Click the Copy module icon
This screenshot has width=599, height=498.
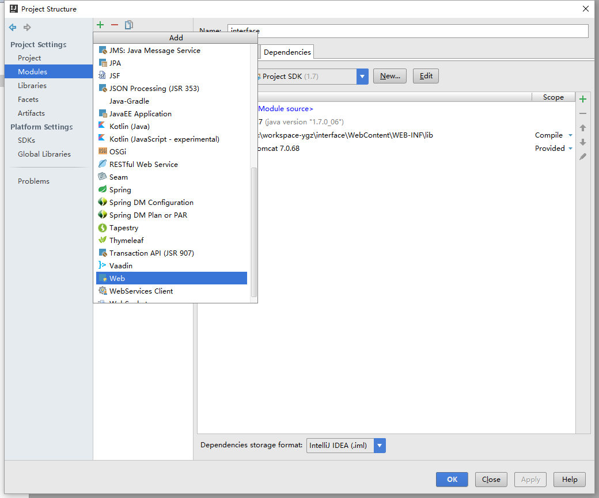(129, 25)
